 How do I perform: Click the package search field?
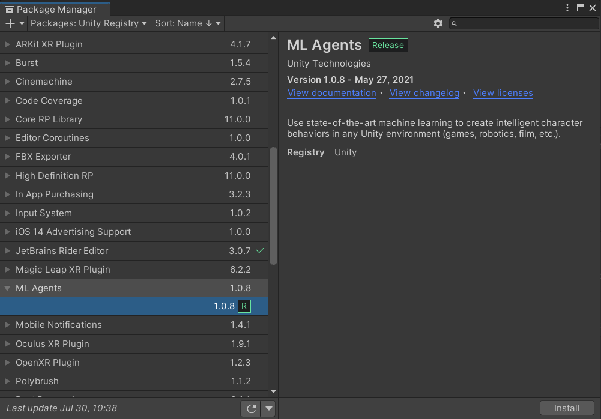(524, 23)
